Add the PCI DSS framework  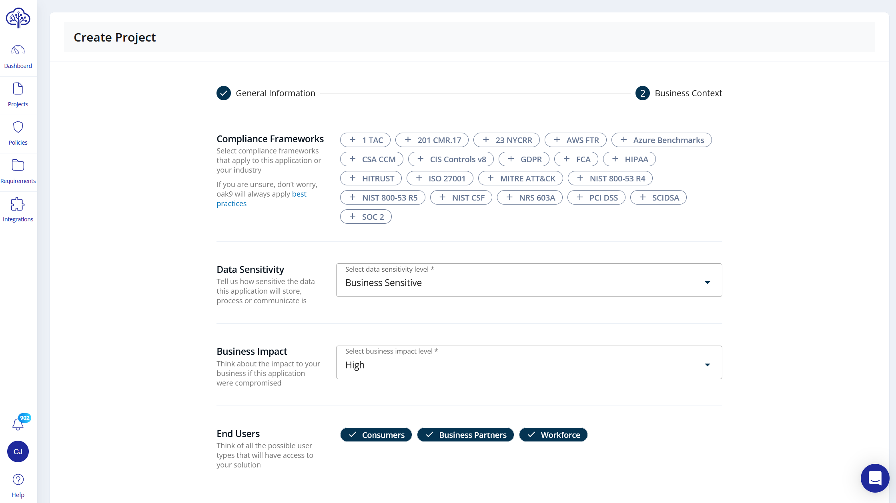(596, 197)
